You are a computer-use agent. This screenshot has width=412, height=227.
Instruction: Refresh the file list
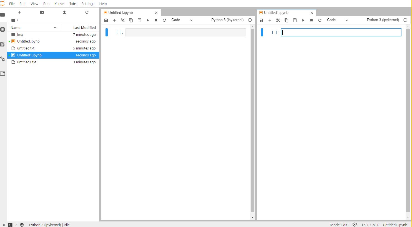pos(87,12)
